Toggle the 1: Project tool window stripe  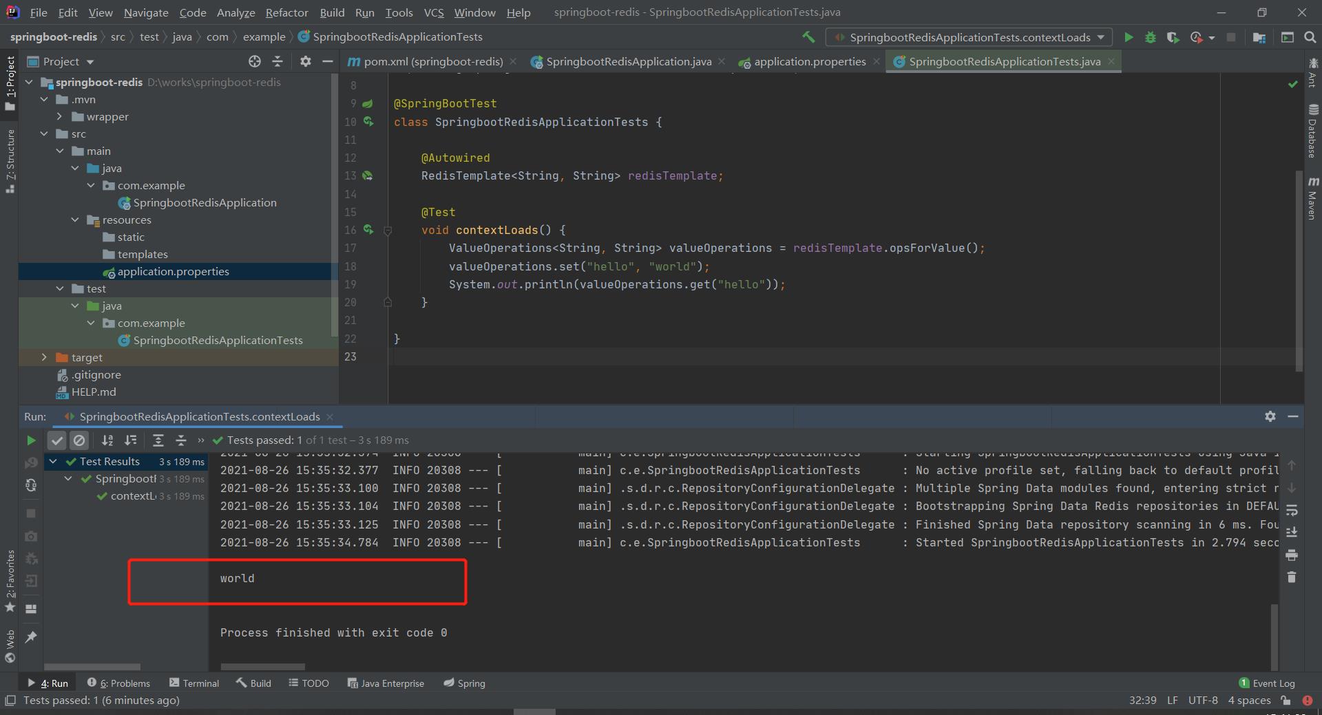point(10,83)
